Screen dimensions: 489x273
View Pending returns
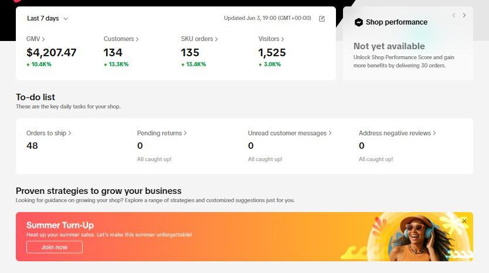pos(162,134)
